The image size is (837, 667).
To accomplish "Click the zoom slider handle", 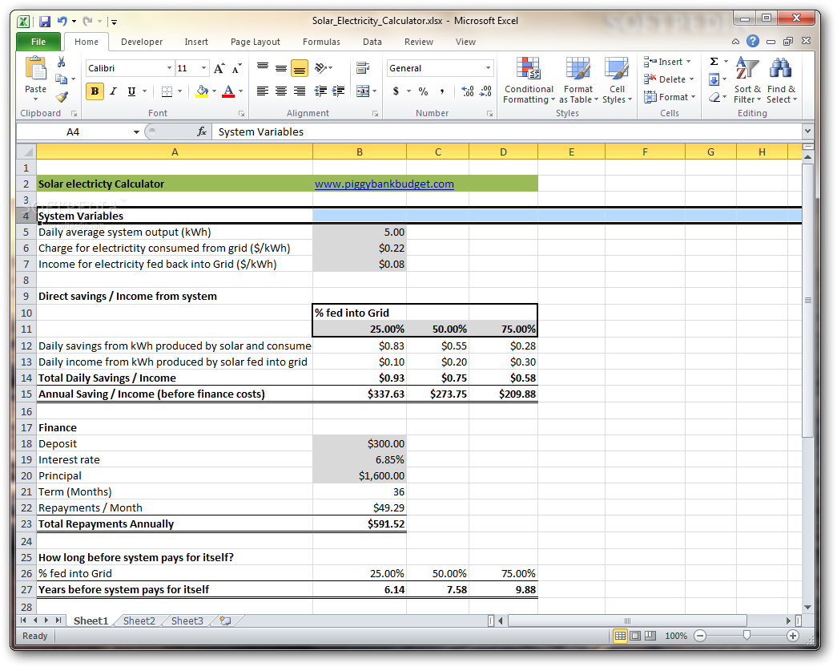I will tap(746, 635).
